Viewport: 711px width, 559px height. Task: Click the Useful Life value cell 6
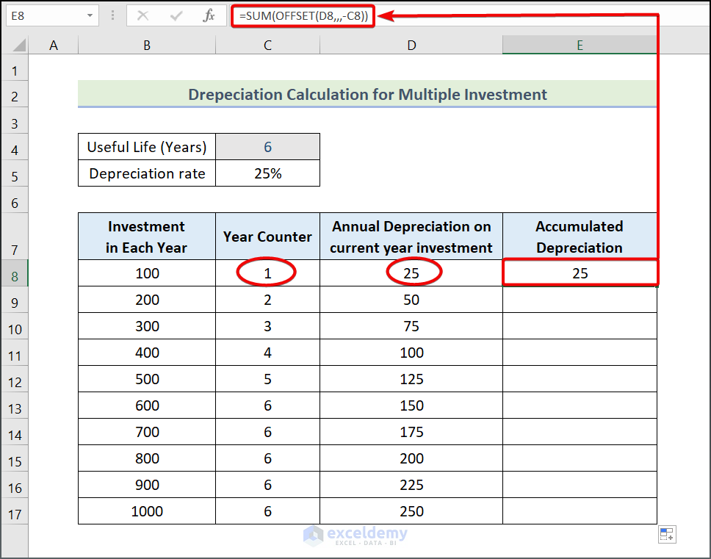coord(267,147)
